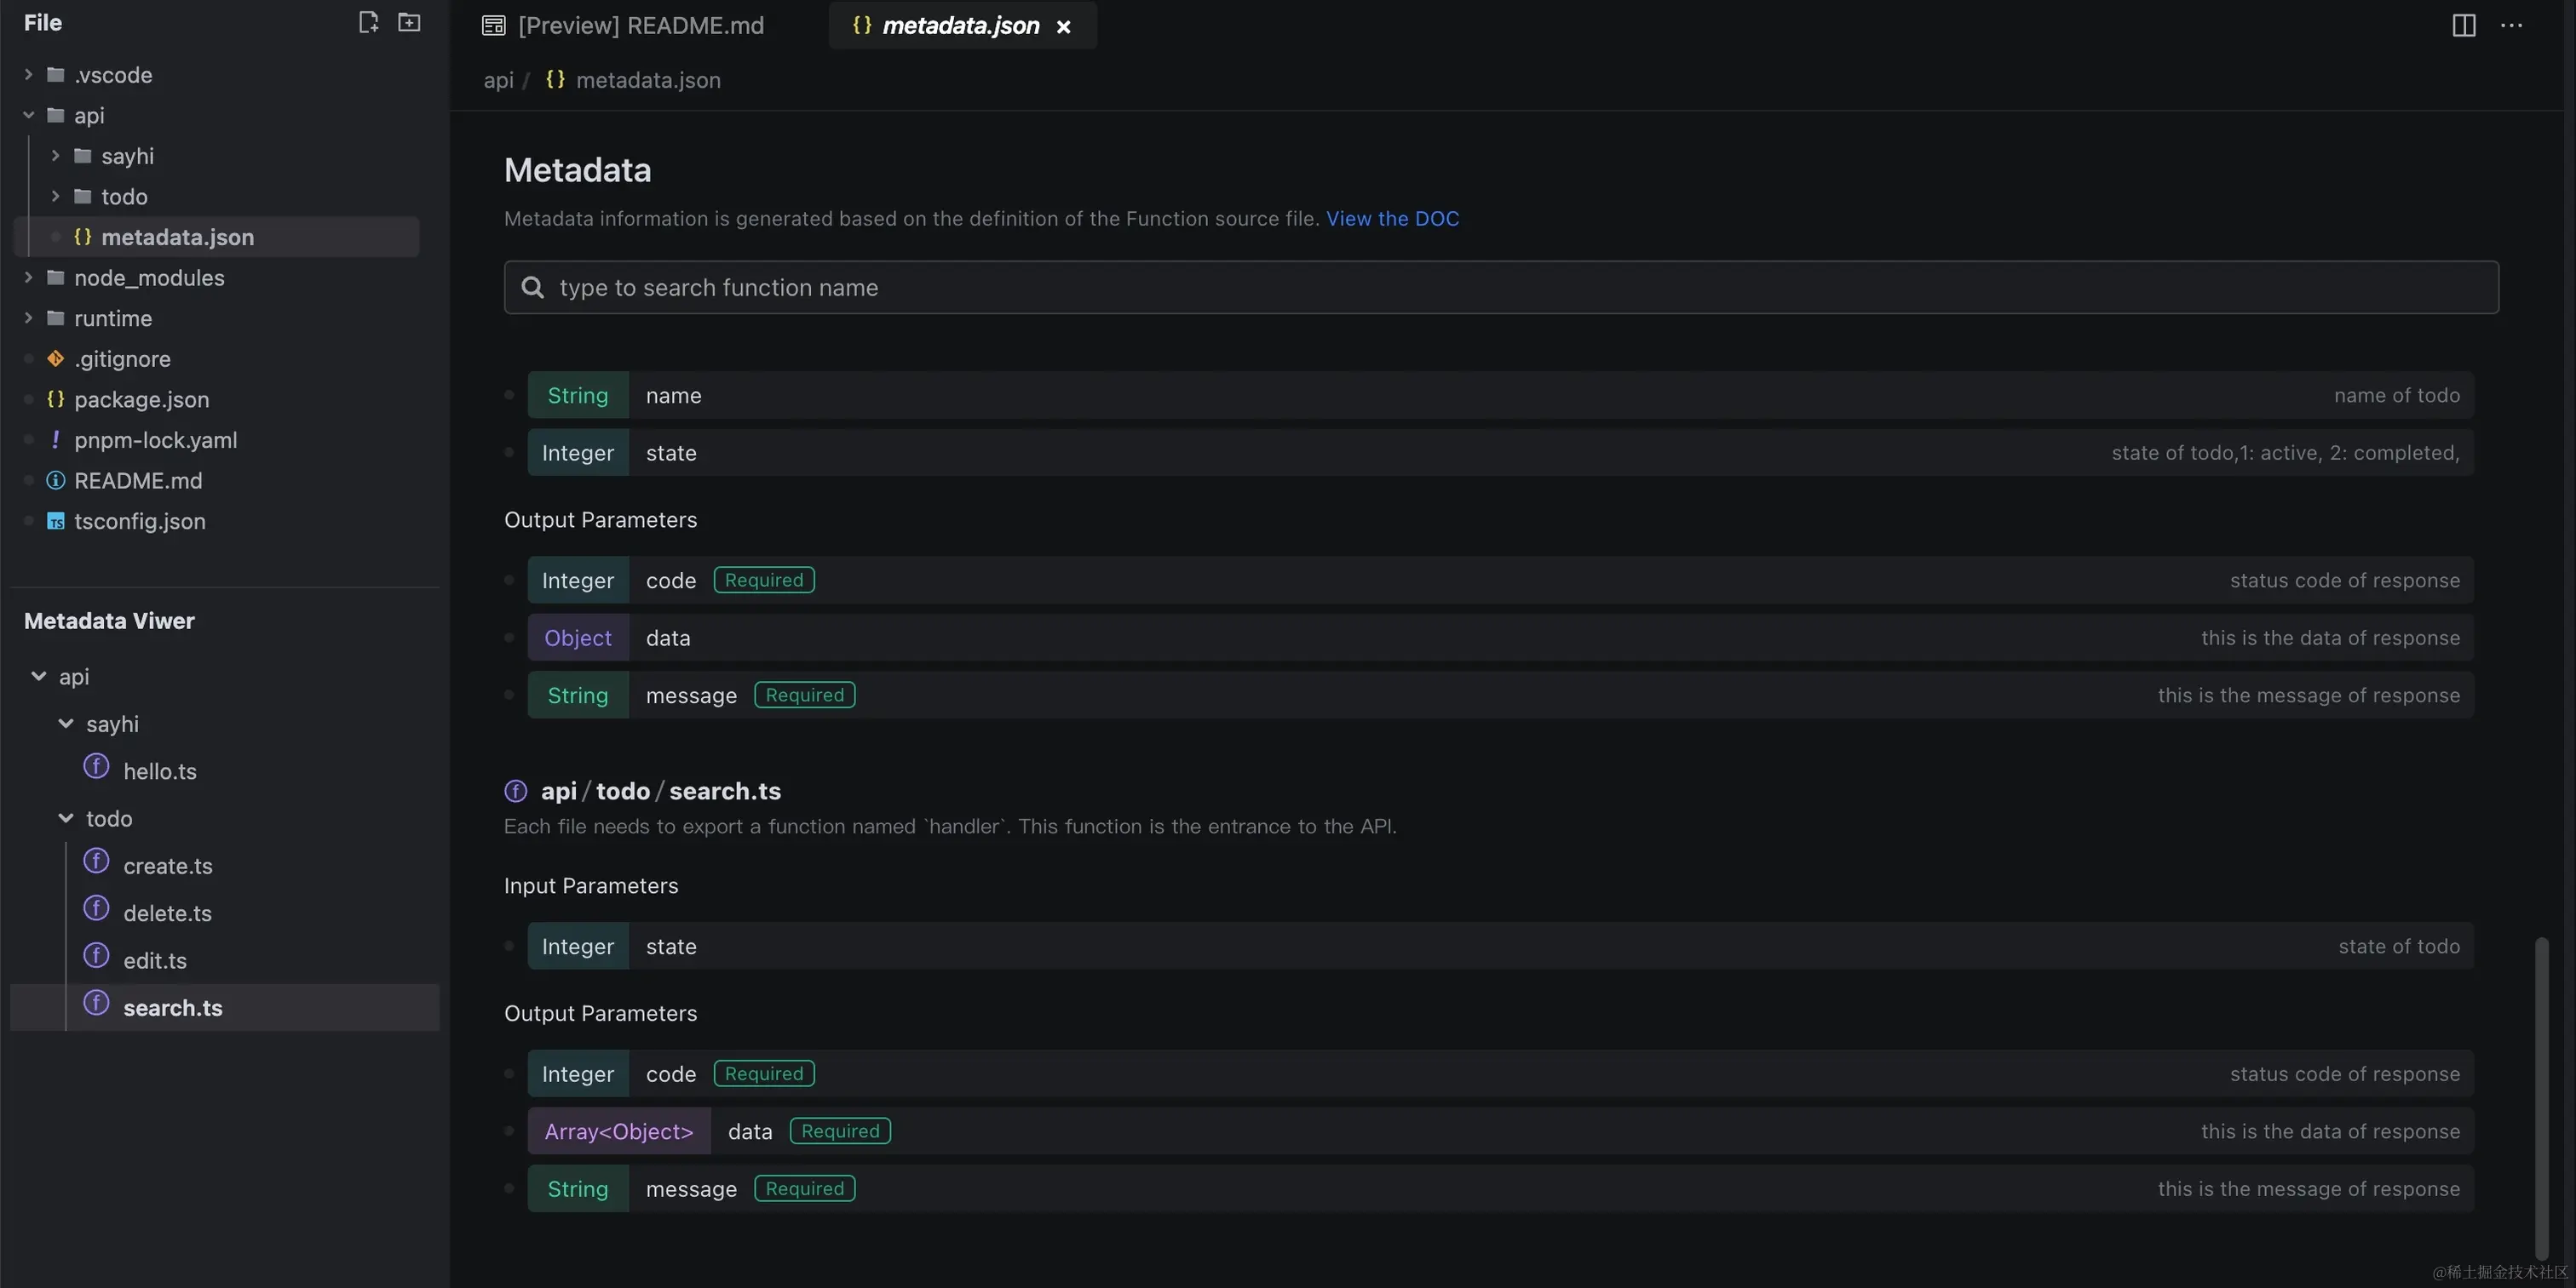Toggle the parameter dot beside Object data
Image resolution: width=2576 pixels, height=1288 pixels.
coord(510,638)
